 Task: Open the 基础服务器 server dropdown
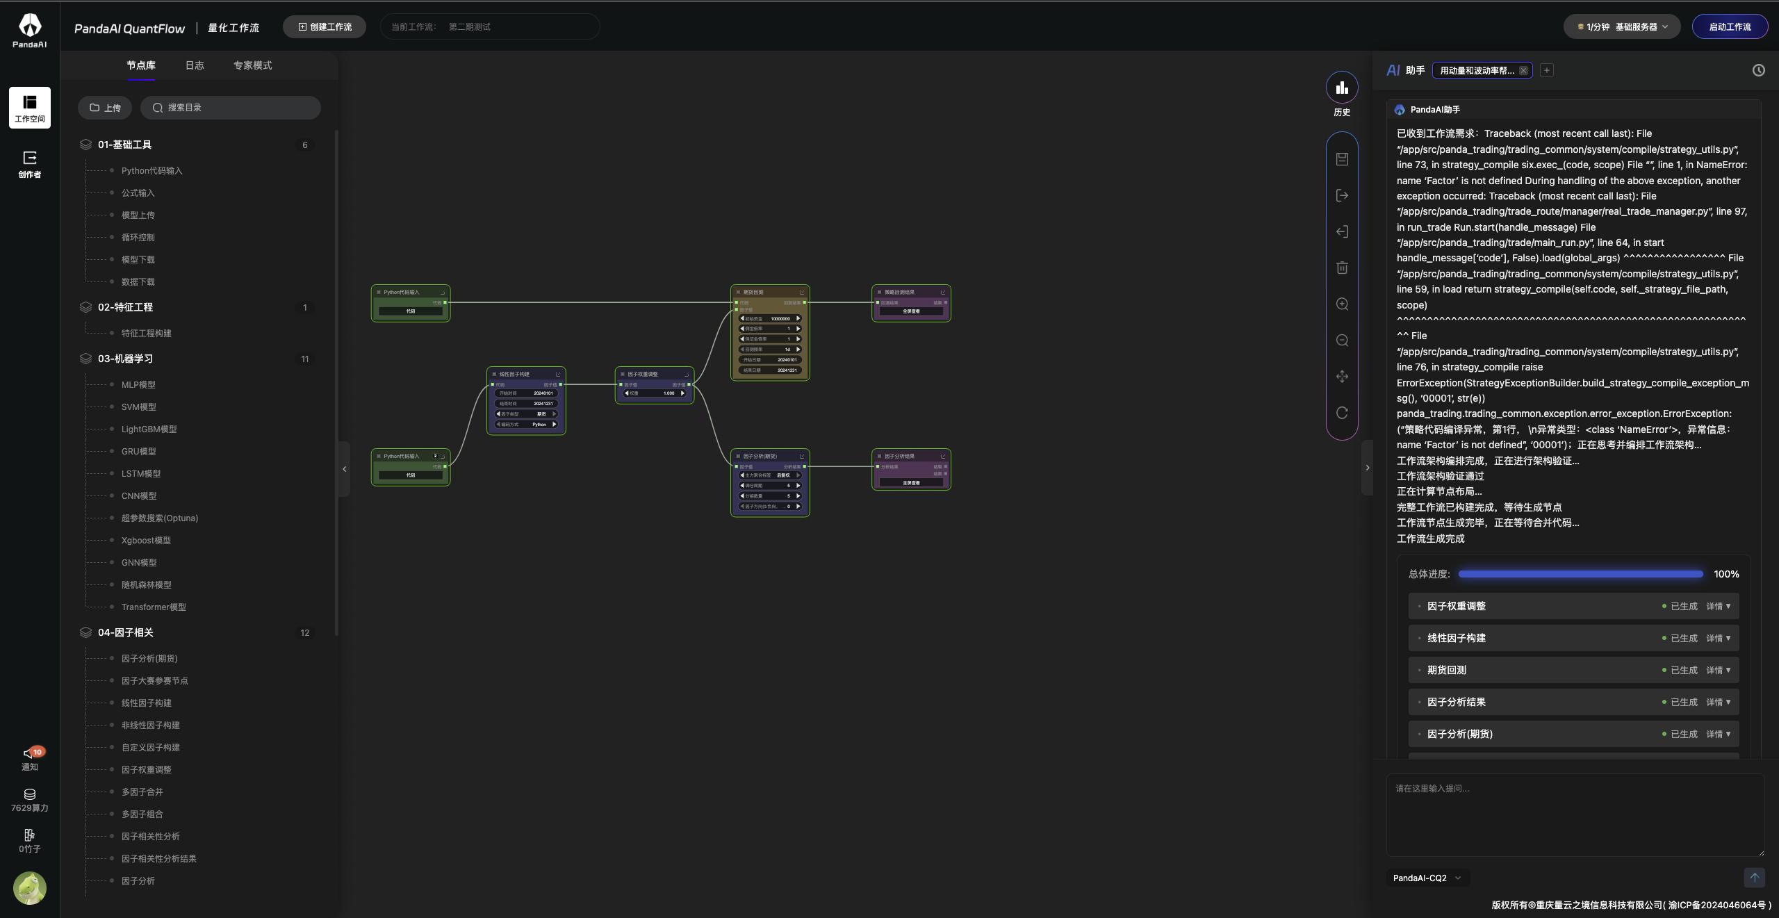[1622, 27]
